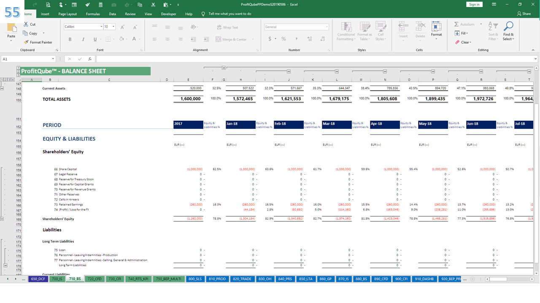The width and height of the screenshot is (540, 303).
Task: Click the Increase Indent icon
Action: pos(205,39)
